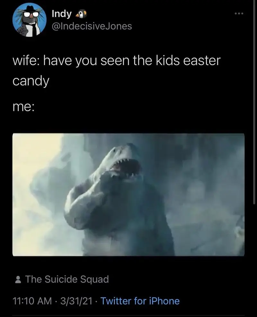The height and width of the screenshot is (317, 257).
Task: Click the person tag icon below the image
Action: [x=18, y=280]
